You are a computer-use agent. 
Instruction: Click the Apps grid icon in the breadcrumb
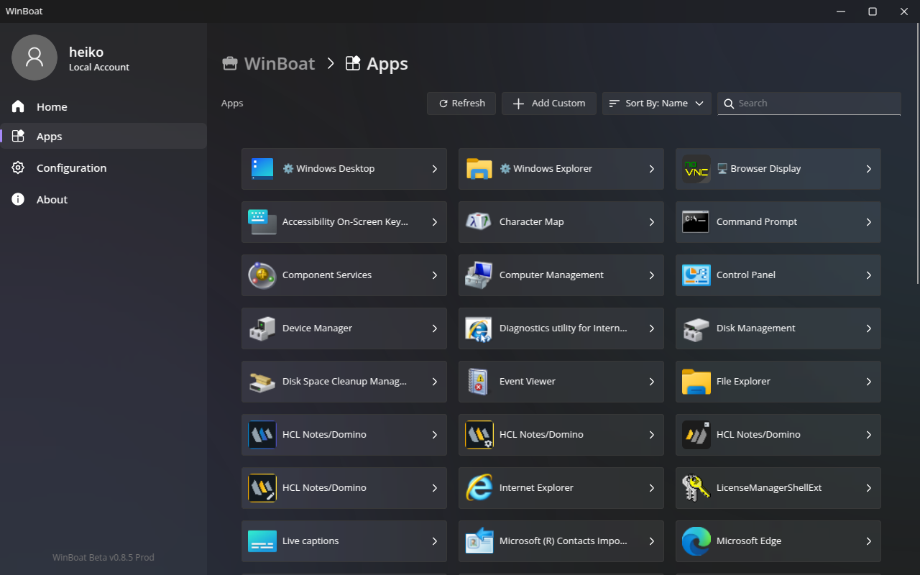[x=353, y=63]
